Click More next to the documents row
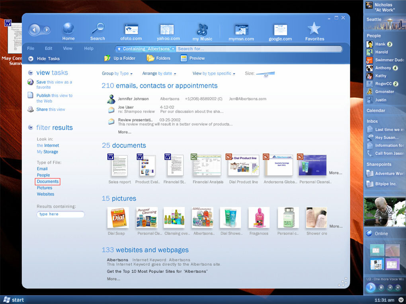This screenshot has height=304, width=406. pyautogui.click(x=336, y=173)
